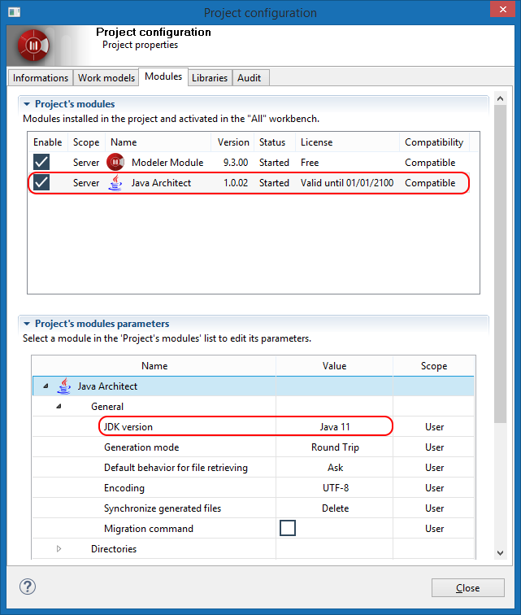This screenshot has width=521, height=615.
Task: Switch to the Audit tab
Action: click(x=250, y=77)
